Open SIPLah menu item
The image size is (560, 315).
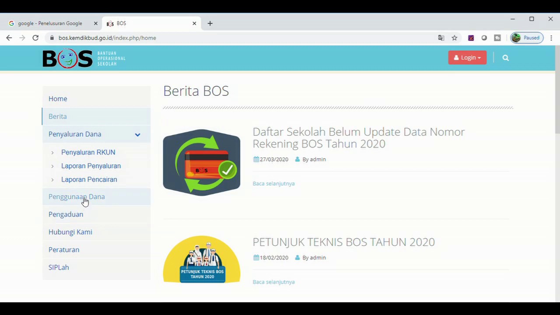point(59,267)
